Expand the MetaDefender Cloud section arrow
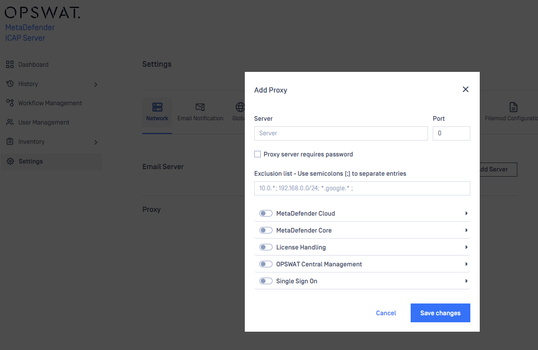Viewport: 538px width, 350px height. 466,213
